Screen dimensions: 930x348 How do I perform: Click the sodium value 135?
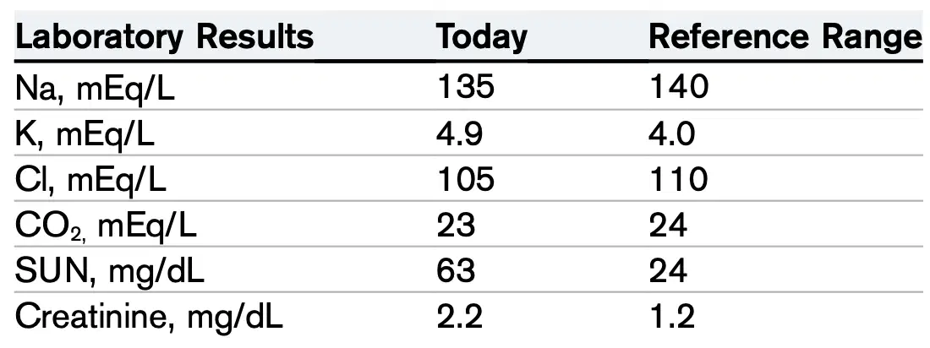(x=466, y=86)
